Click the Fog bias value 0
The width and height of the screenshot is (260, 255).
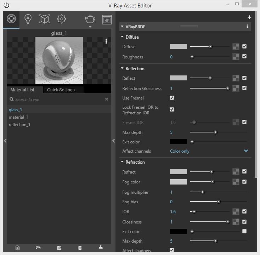171,202
